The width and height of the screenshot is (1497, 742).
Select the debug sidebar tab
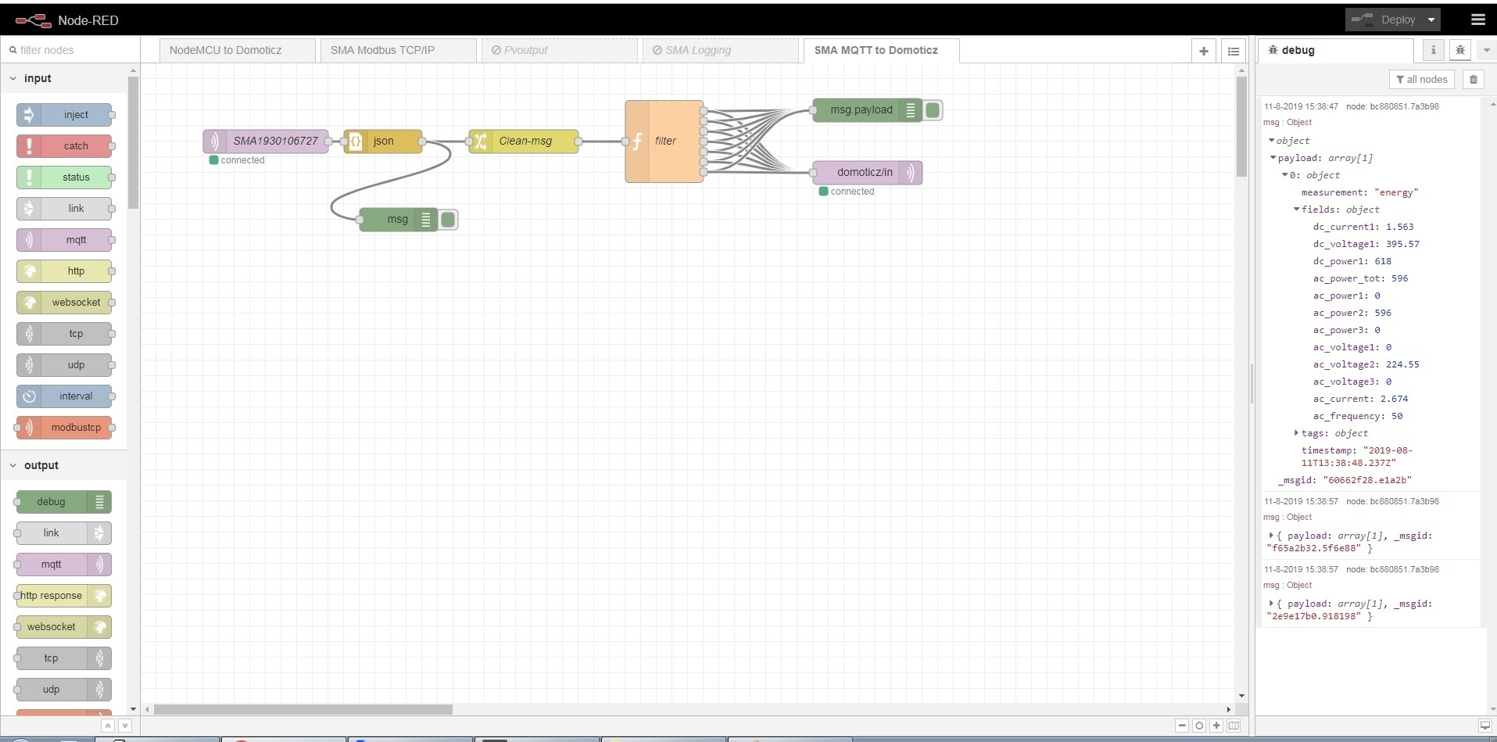[x=1336, y=50]
